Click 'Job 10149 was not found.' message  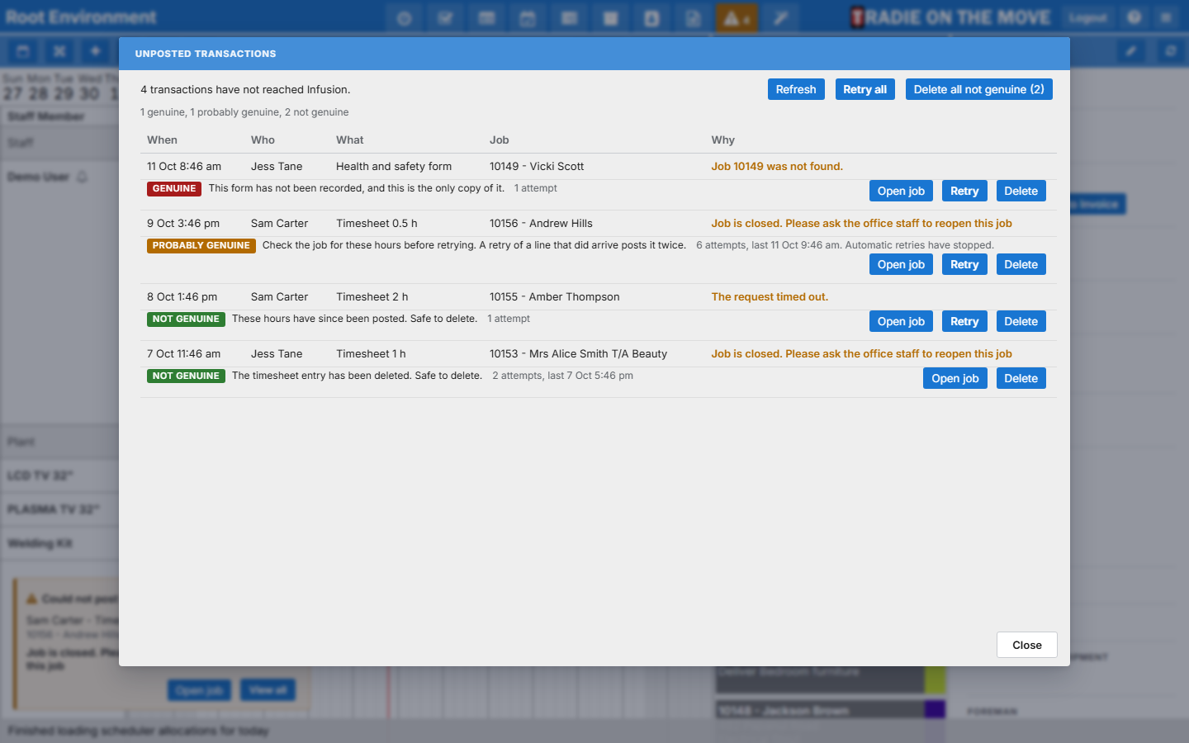[777, 166]
